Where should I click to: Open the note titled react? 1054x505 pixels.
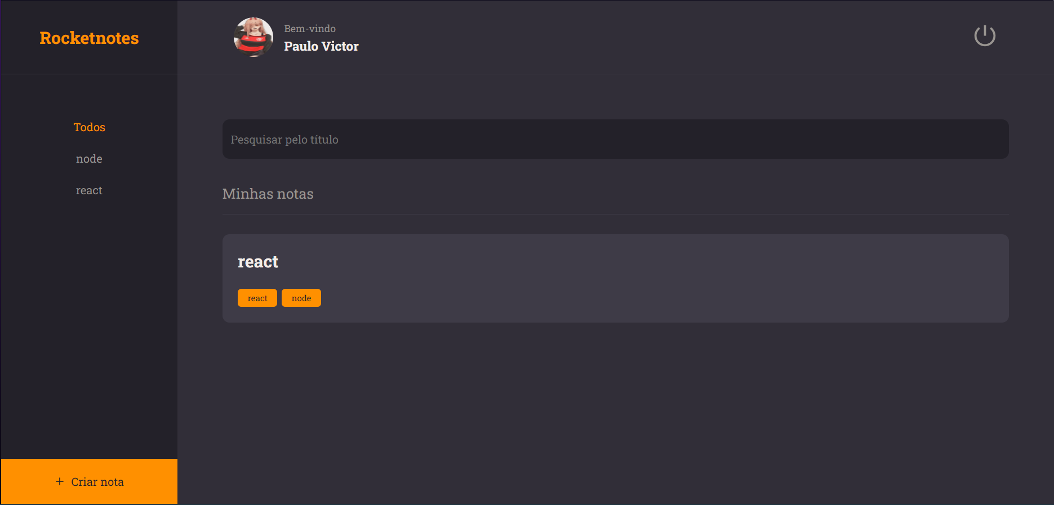[257, 261]
